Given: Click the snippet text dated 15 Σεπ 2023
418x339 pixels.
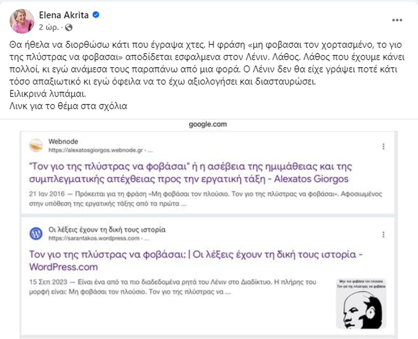Looking at the screenshot, I should pyautogui.click(x=173, y=287).
